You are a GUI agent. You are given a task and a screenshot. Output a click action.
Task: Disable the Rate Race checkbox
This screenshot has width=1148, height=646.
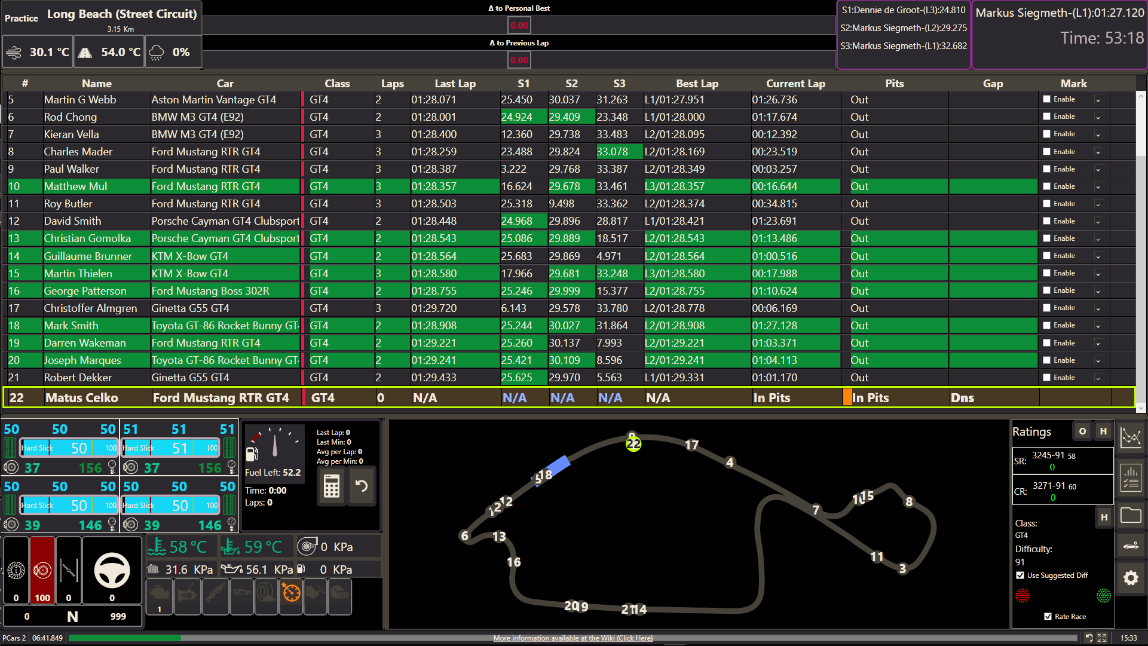tap(1048, 616)
